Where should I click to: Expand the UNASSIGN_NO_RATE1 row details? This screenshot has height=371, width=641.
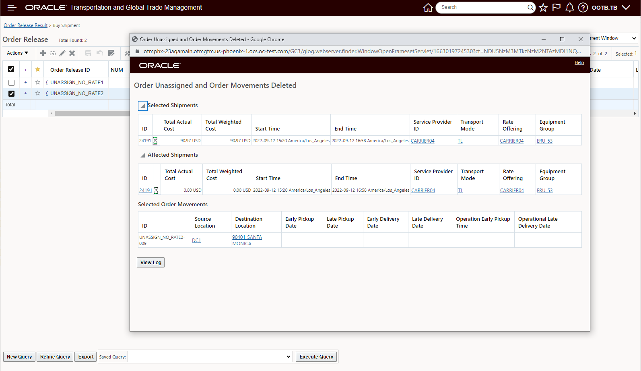25,83
